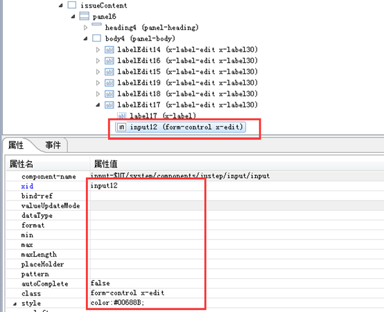
Task: Click the maxLength property name
Action: click(x=39, y=255)
